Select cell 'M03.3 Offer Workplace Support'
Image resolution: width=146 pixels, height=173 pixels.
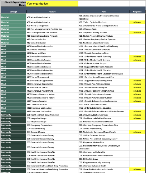104,63
